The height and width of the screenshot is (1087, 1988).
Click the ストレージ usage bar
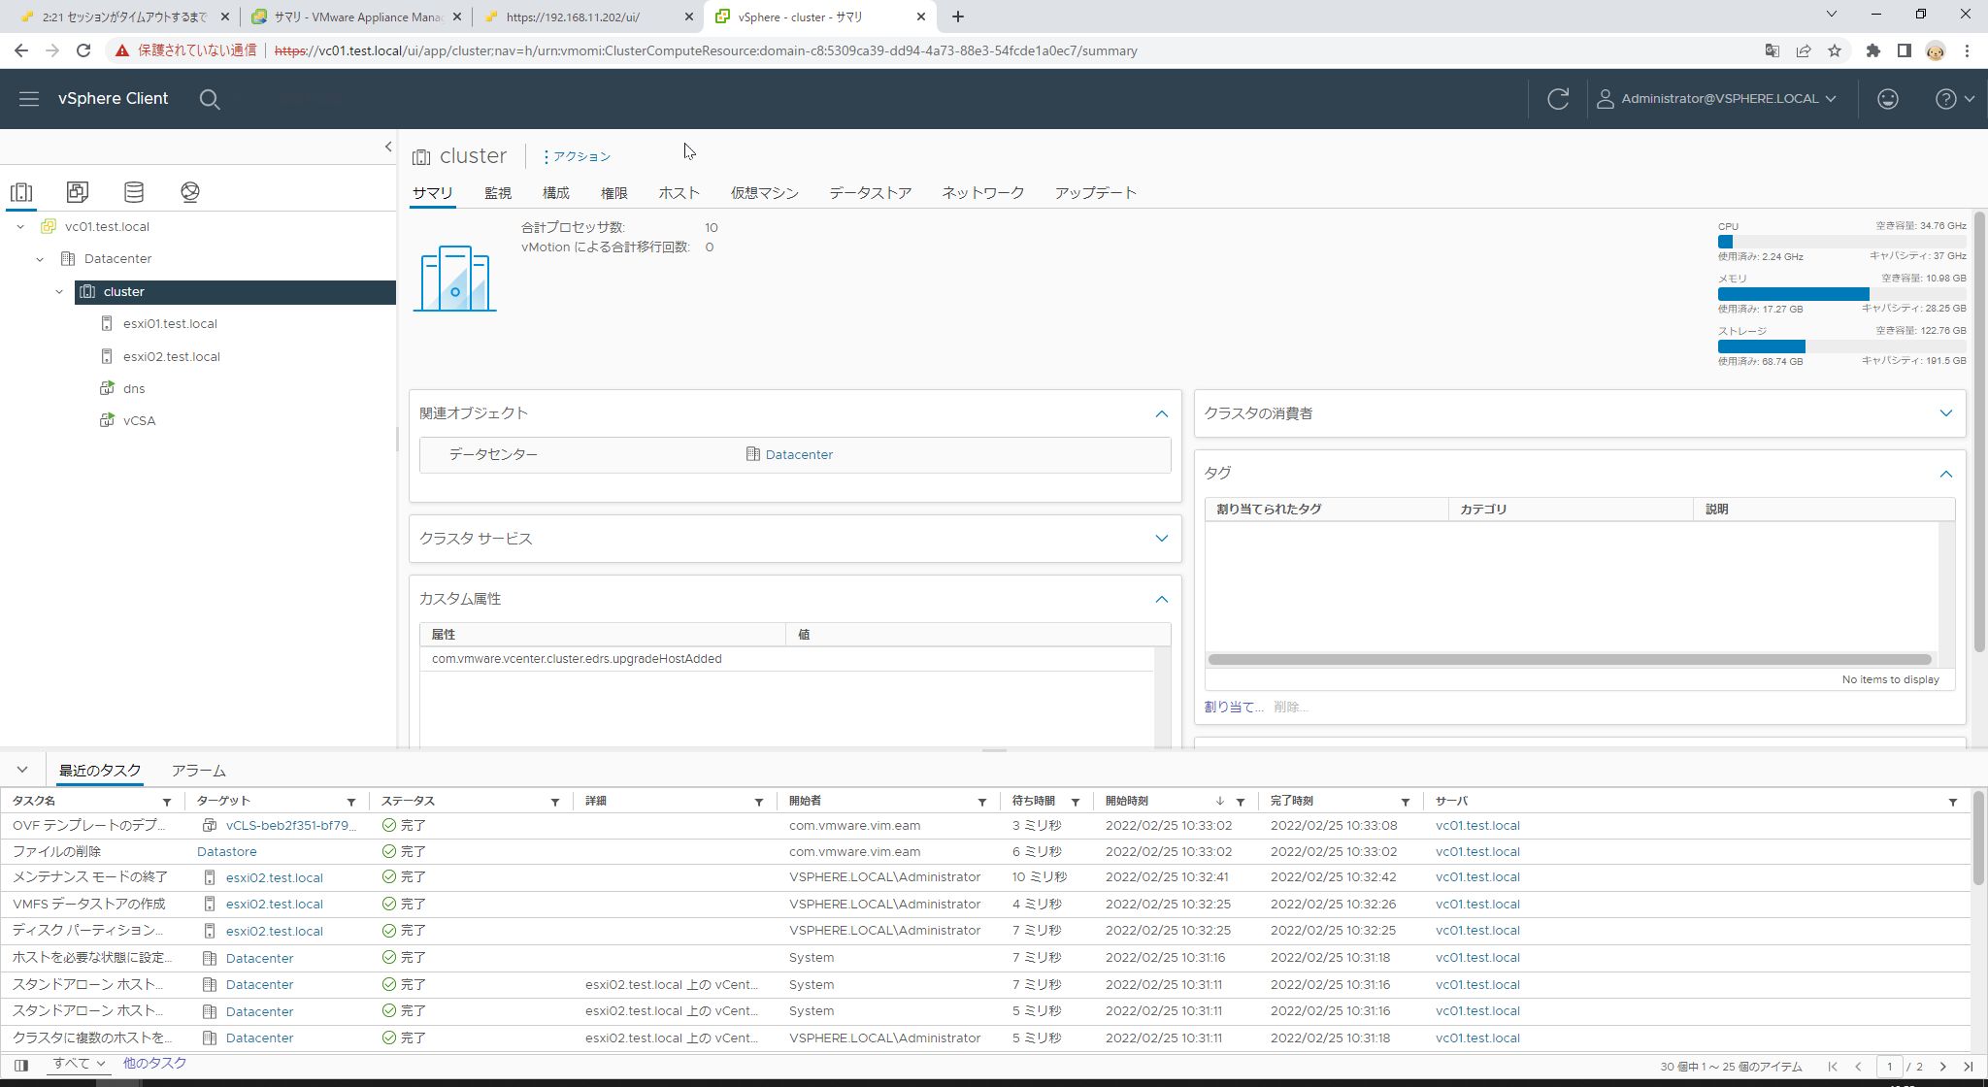(x=1841, y=346)
